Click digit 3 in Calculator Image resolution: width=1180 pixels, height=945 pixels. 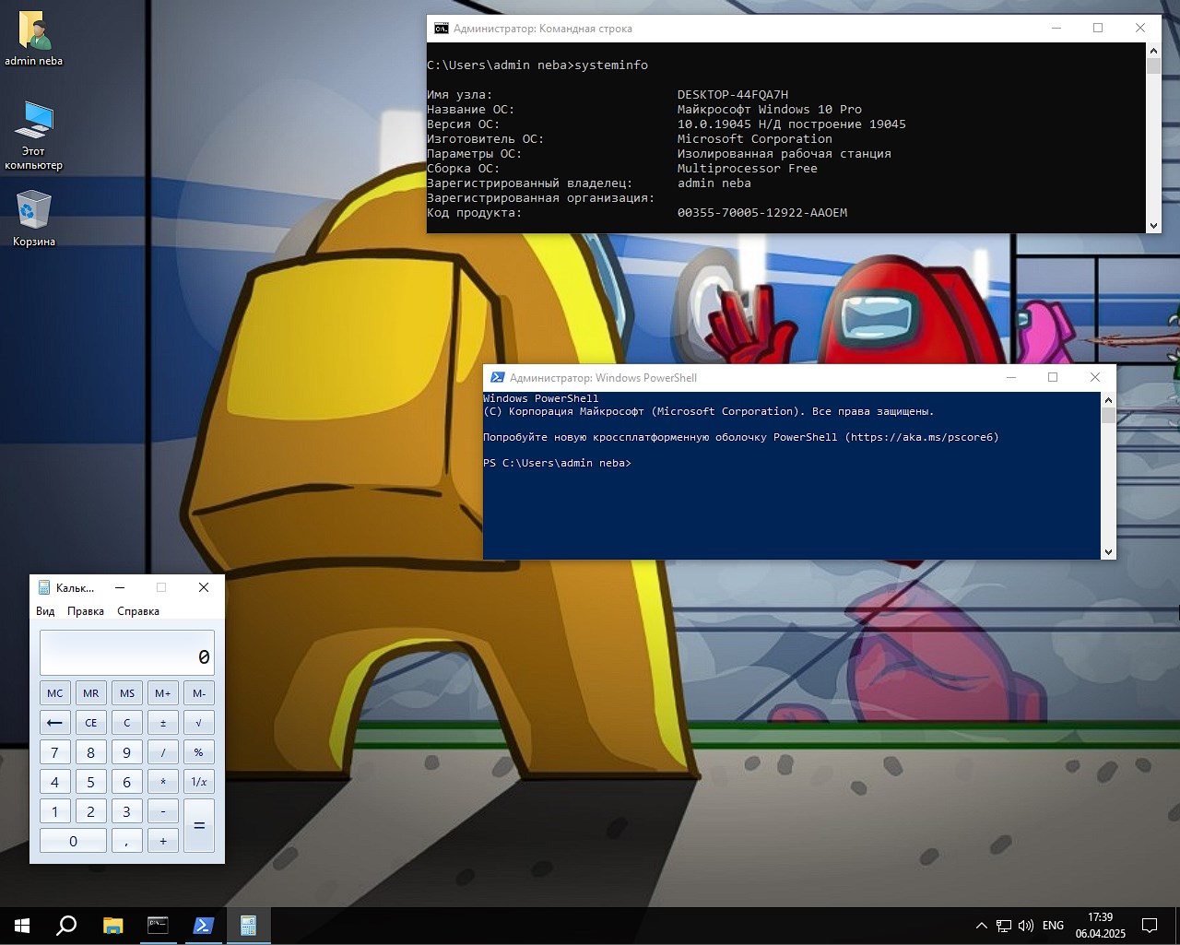[127, 811]
